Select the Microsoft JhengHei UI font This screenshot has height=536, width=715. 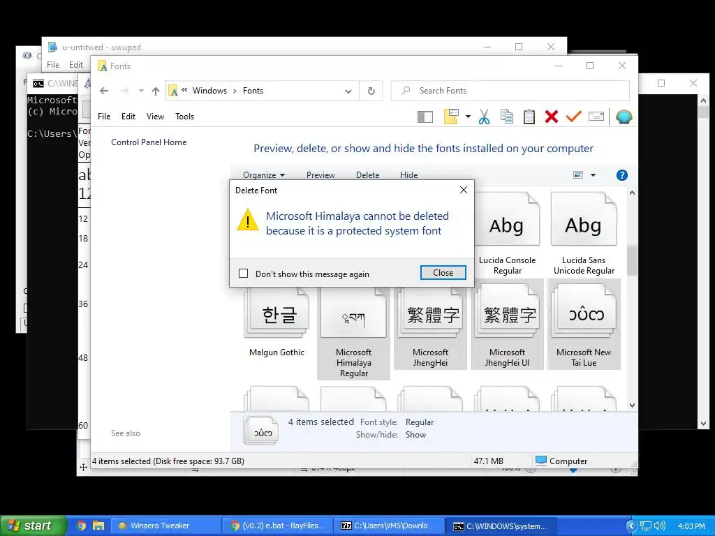(507, 324)
